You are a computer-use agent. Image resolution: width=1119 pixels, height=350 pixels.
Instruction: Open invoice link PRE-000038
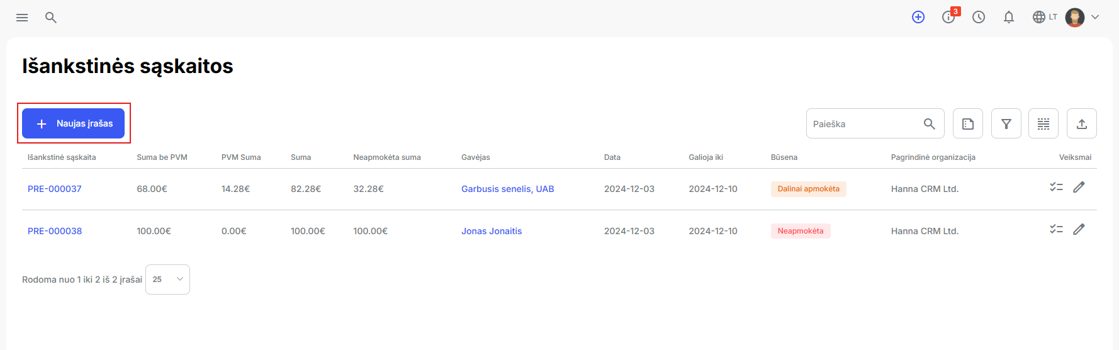(55, 231)
